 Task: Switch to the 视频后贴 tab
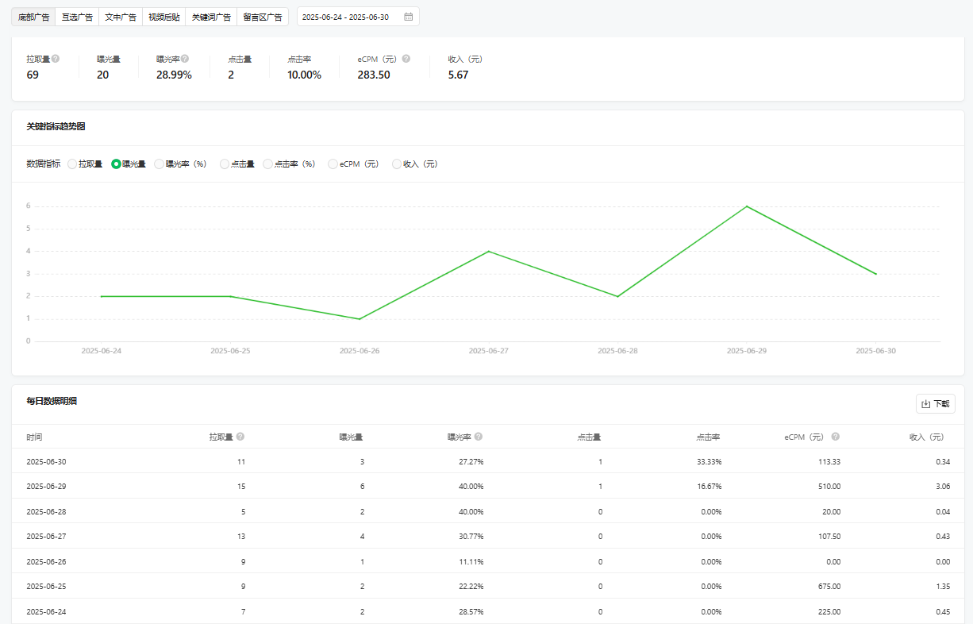164,17
